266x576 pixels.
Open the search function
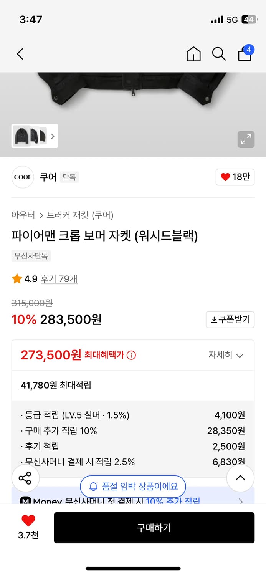219,54
